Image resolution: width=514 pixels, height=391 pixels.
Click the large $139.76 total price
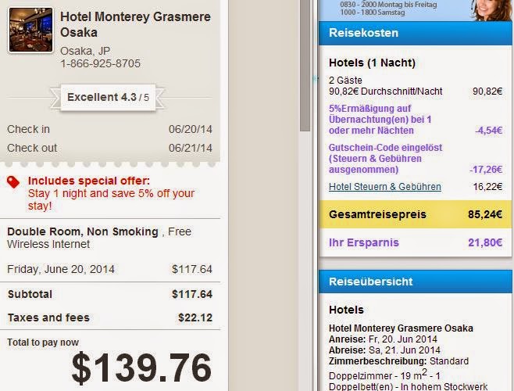click(x=141, y=369)
